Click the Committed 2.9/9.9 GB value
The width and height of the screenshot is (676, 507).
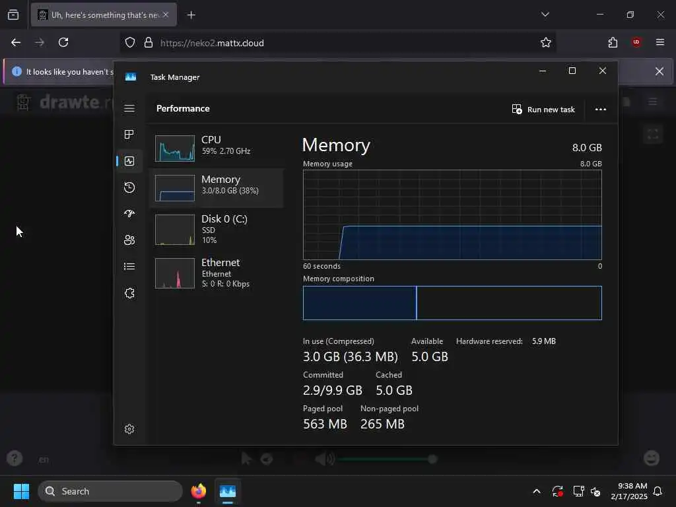(x=333, y=391)
